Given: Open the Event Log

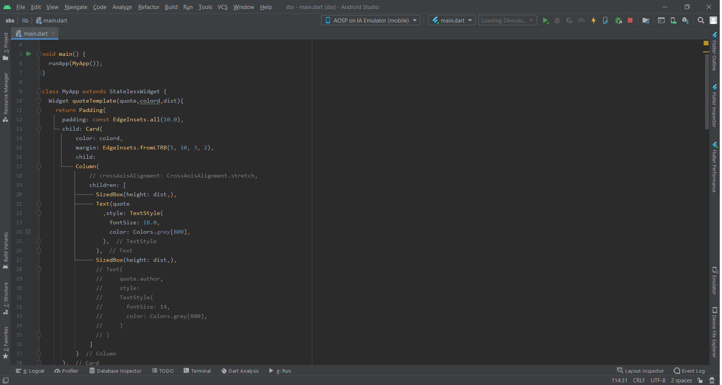Looking at the screenshot, I should 689,371.
